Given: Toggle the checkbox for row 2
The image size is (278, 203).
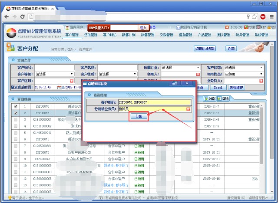Looking at the screenshot, I should tap(16, 113).
